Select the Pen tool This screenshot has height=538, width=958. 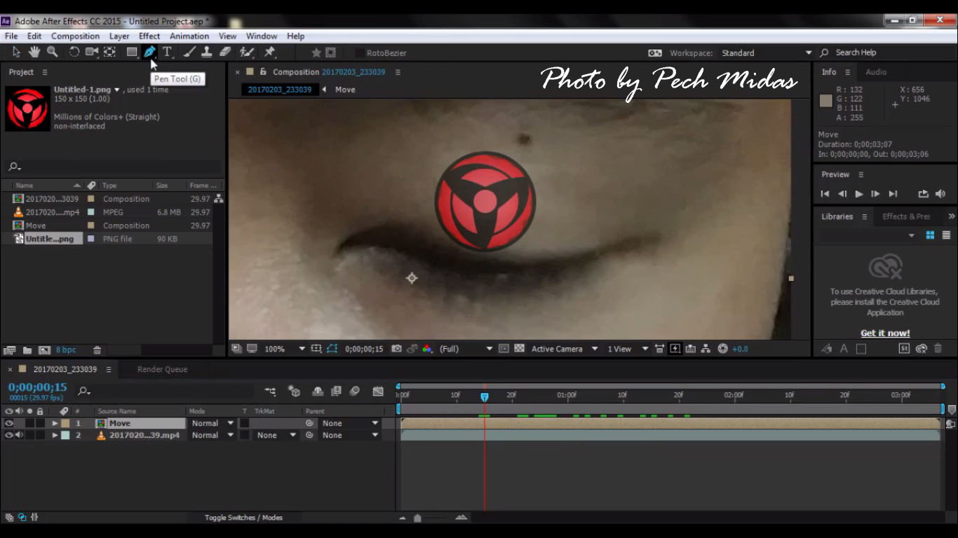(x=149, y=52)
